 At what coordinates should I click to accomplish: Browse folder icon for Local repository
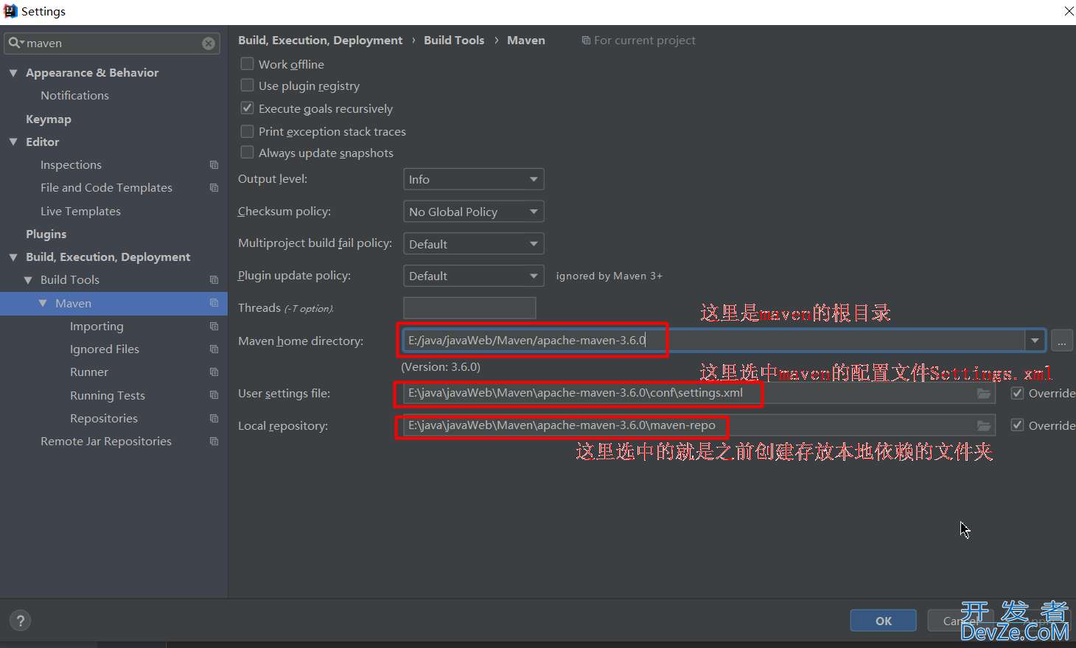(x=984, y=426)
